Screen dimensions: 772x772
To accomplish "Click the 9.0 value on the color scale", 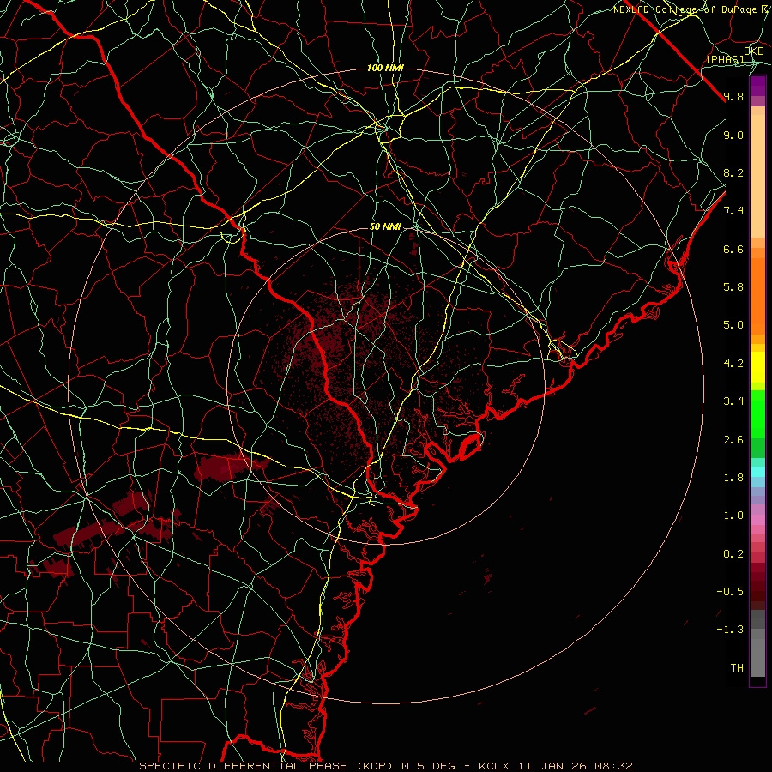I will (733, 135).
